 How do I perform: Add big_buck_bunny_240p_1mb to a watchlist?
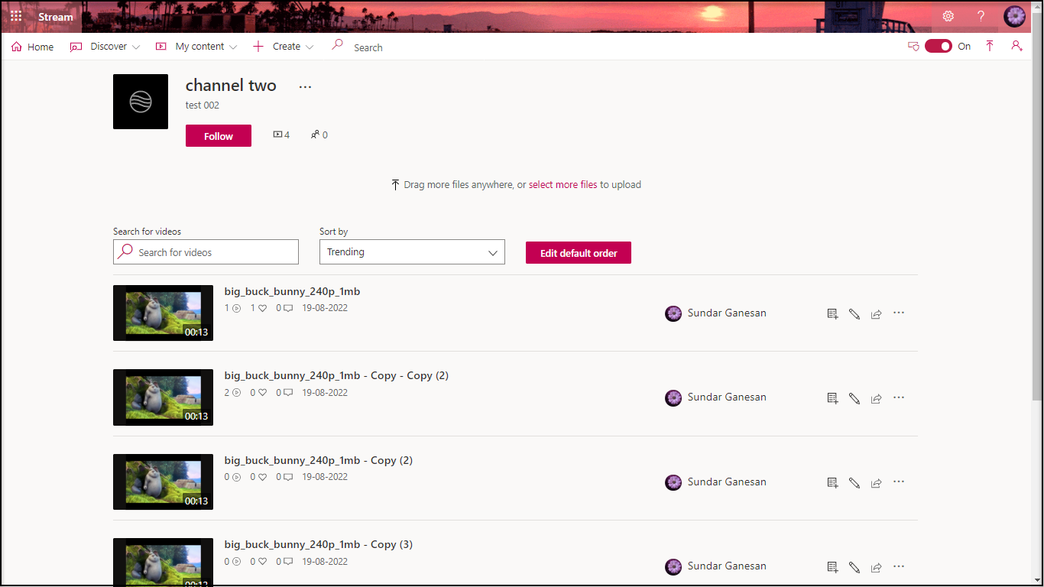tap(832, 313)
